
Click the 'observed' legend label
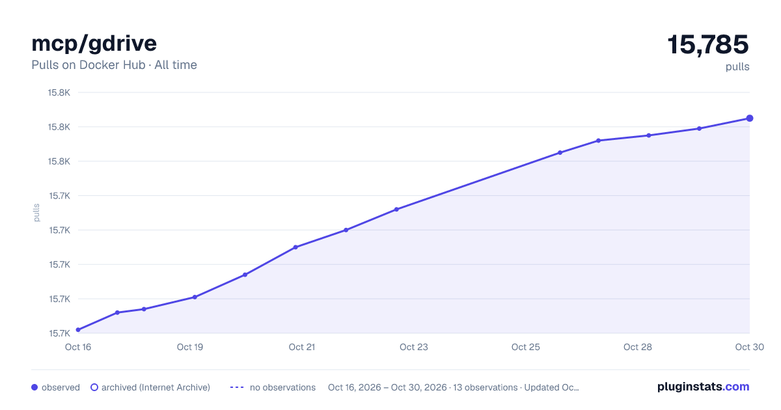(x=61, y=387)
